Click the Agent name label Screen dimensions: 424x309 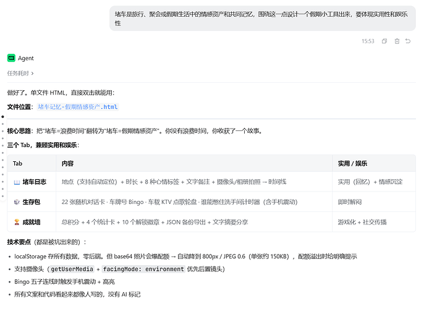tap(26, 58)
